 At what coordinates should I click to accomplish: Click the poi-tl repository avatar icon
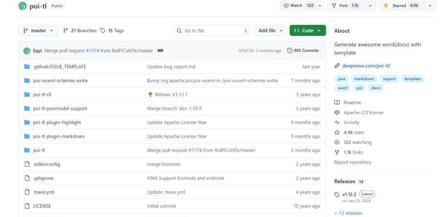tap(23, 6)
